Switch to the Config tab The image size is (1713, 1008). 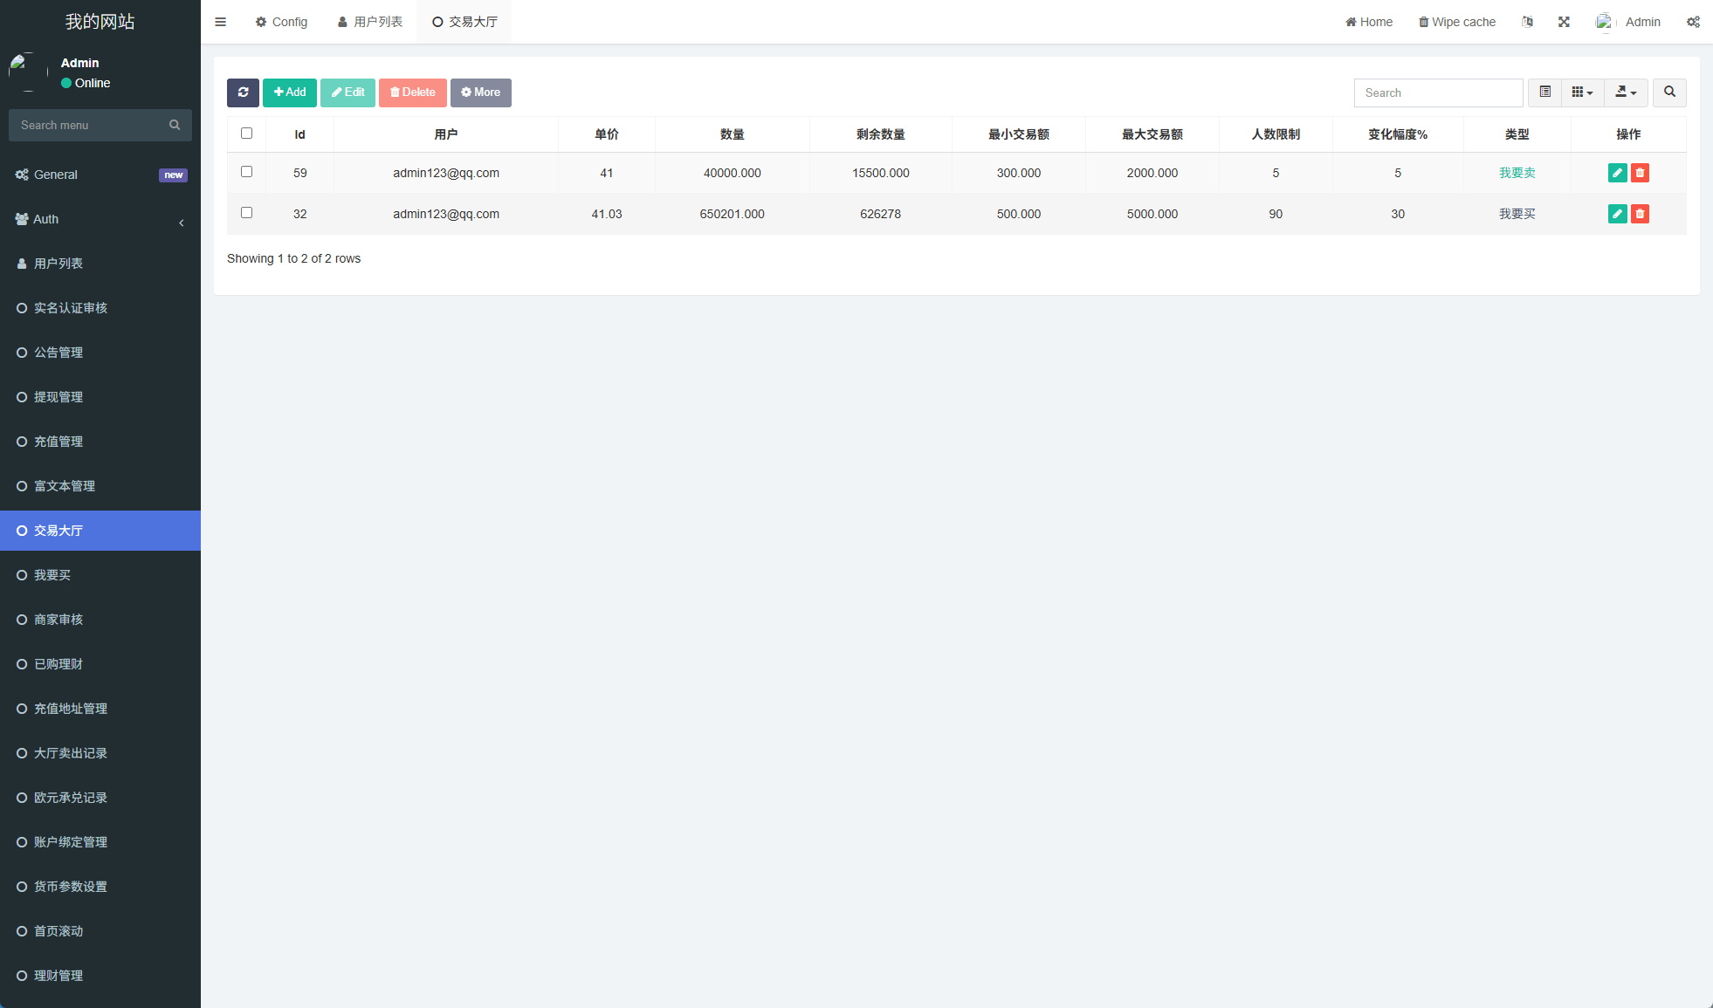coord(281,22)
